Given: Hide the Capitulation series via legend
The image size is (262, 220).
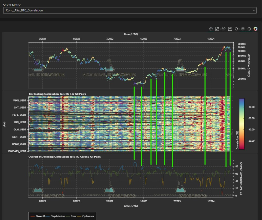Looking at the screenshot, I should (58, 216).
